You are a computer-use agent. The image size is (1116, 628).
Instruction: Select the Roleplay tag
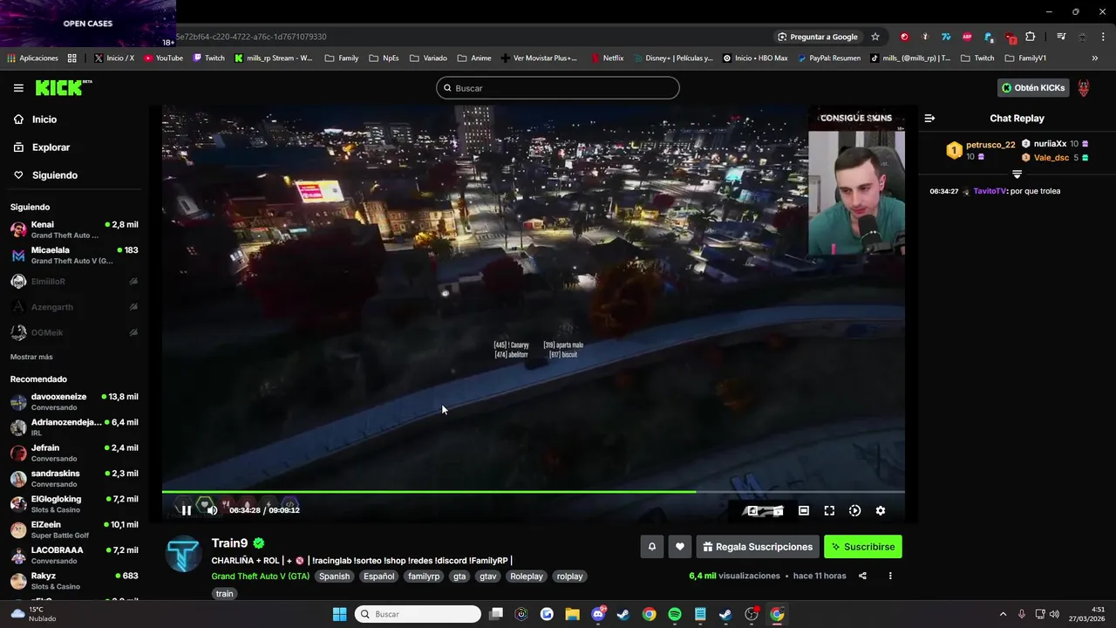[527, 577]
